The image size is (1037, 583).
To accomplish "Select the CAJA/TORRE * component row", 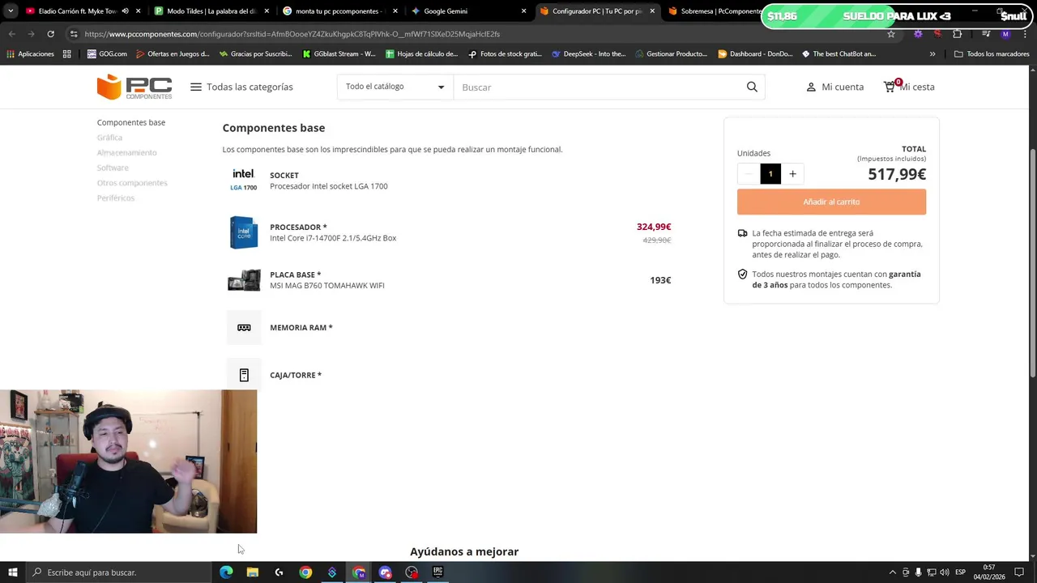I will [x=449, y=375].
